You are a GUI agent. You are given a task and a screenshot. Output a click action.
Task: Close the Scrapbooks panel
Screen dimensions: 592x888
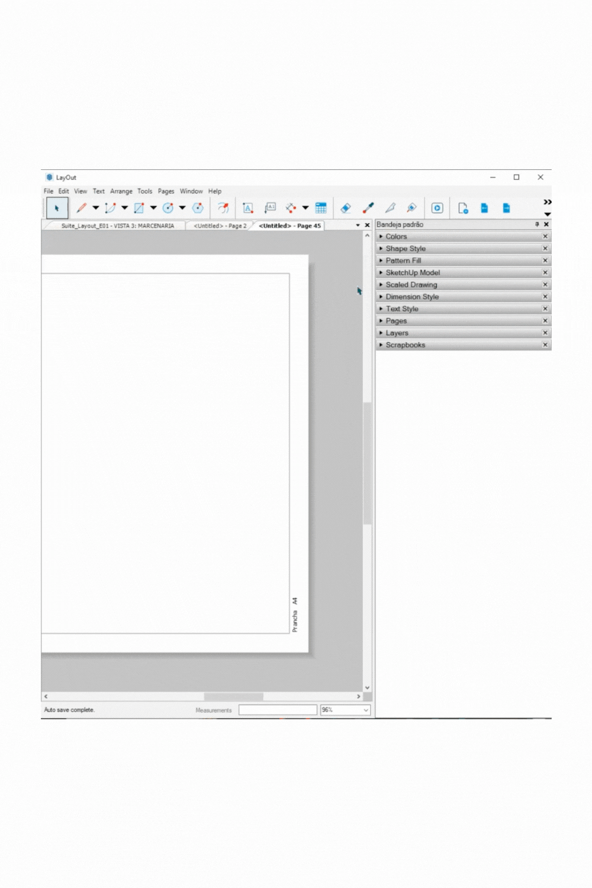[x=545, y=345]
